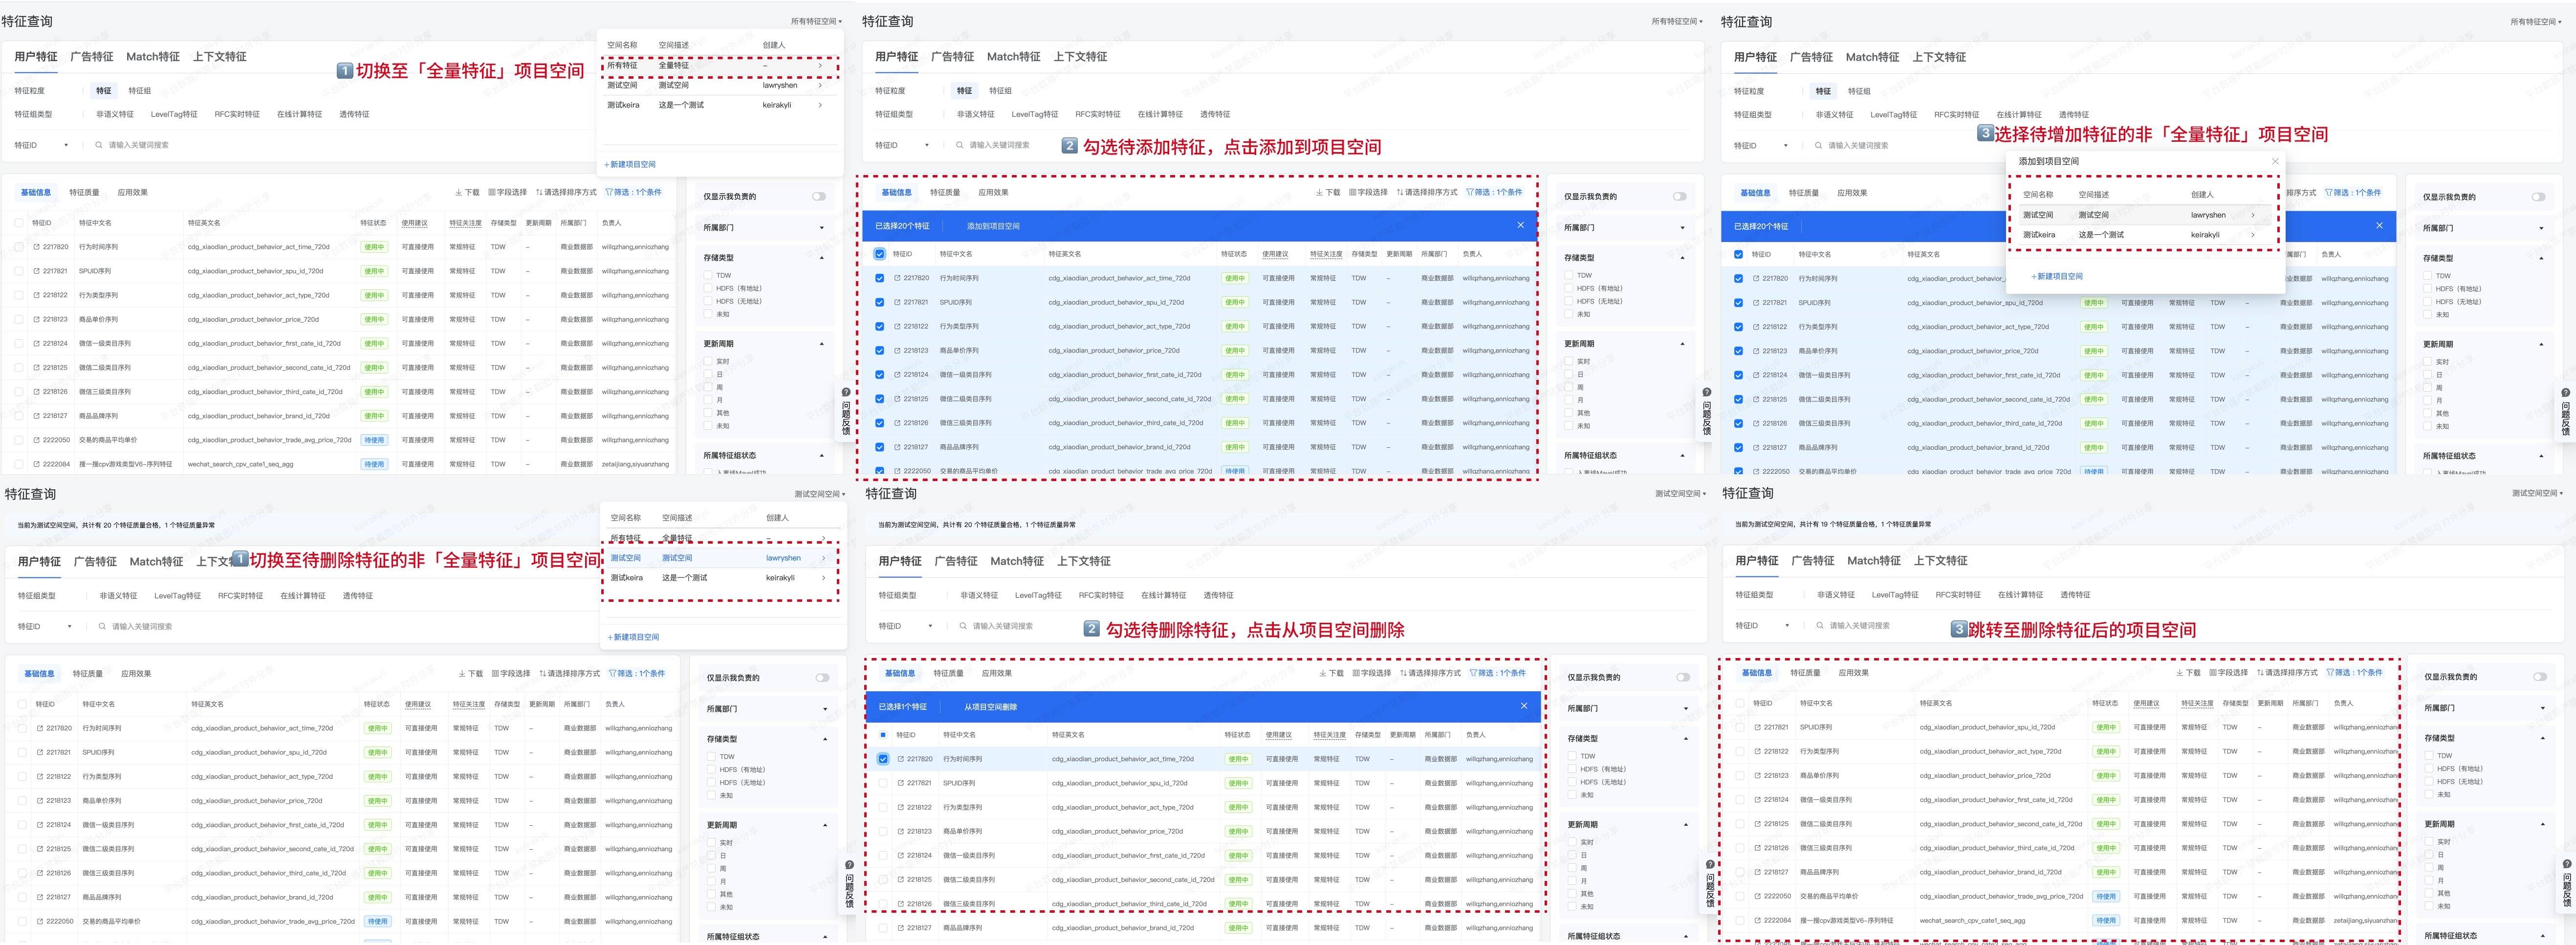Click 字段选择 columns icon above 从项目空间删除 bar

[1356, 674]
